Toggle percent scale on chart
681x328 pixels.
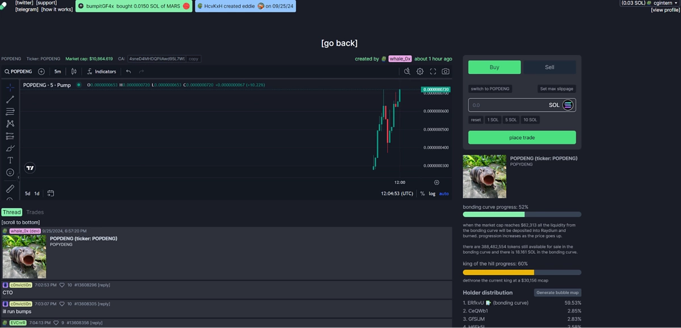coord(422,194)
